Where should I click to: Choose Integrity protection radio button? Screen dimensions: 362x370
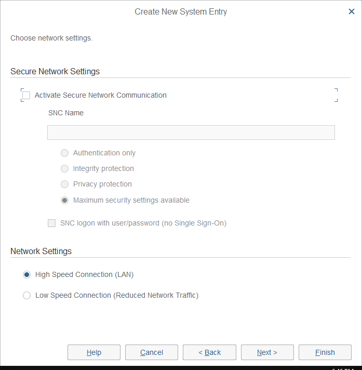[65, 169]
